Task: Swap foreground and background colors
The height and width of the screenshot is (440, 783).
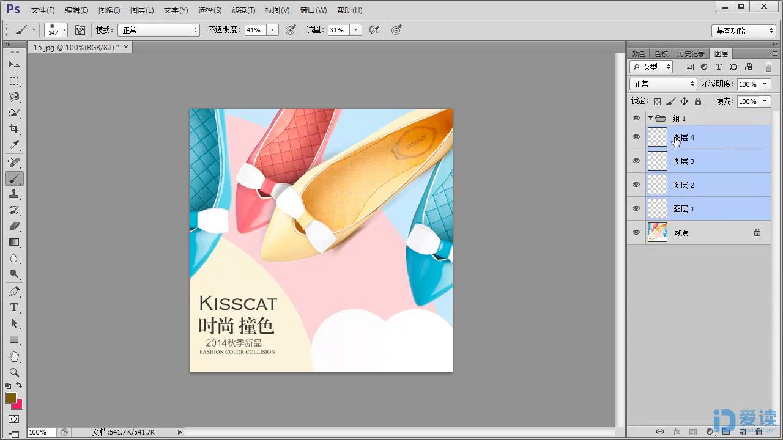Action: [x=20, y=385]
